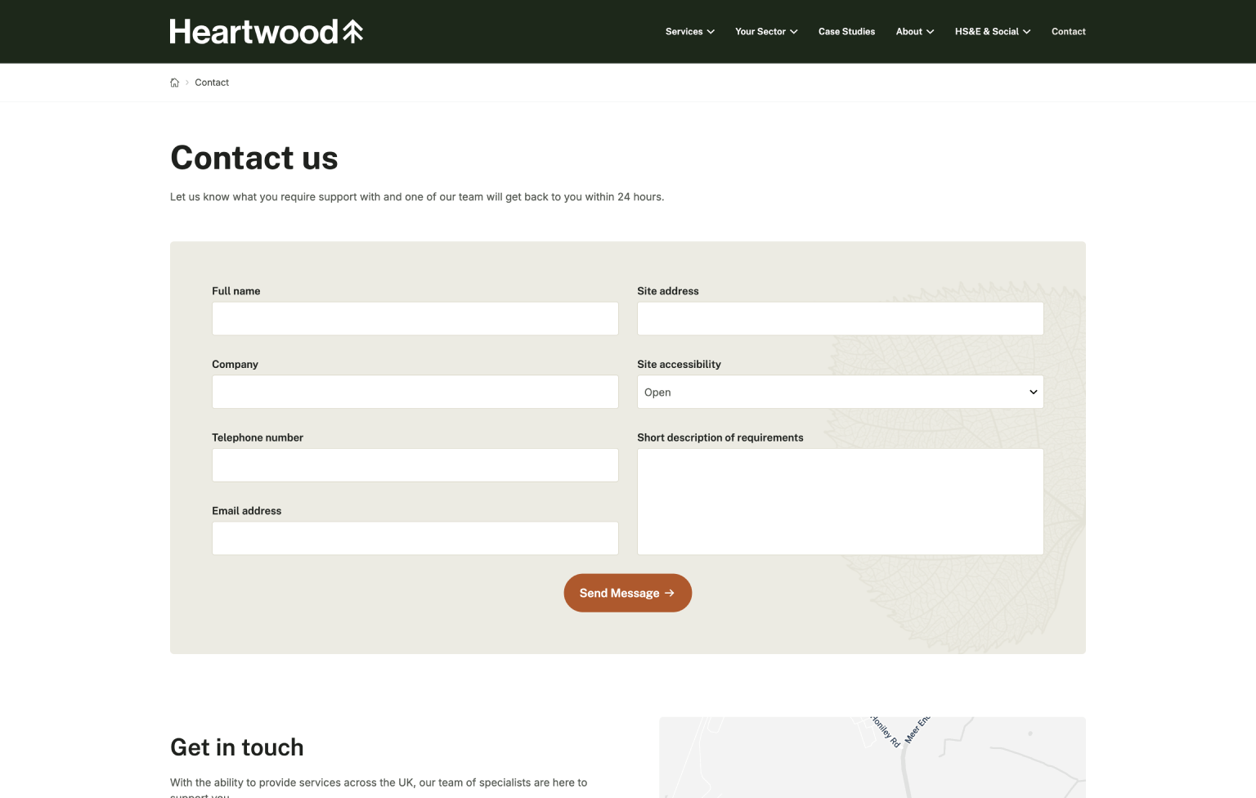Viewport: 1256px width, 798px height.
Task: Click the Short description of requirements textarea
Action: pyautogui.click(x=841, y=500)
